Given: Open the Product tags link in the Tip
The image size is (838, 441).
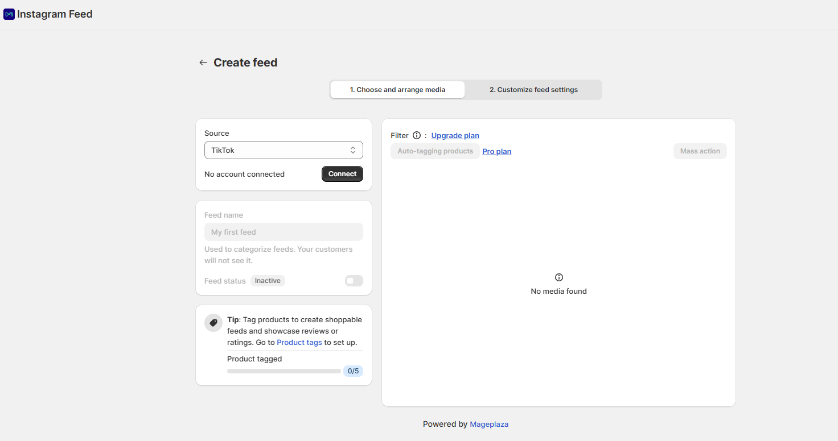Looking at the screenshot, I should [x=299, y=342].
